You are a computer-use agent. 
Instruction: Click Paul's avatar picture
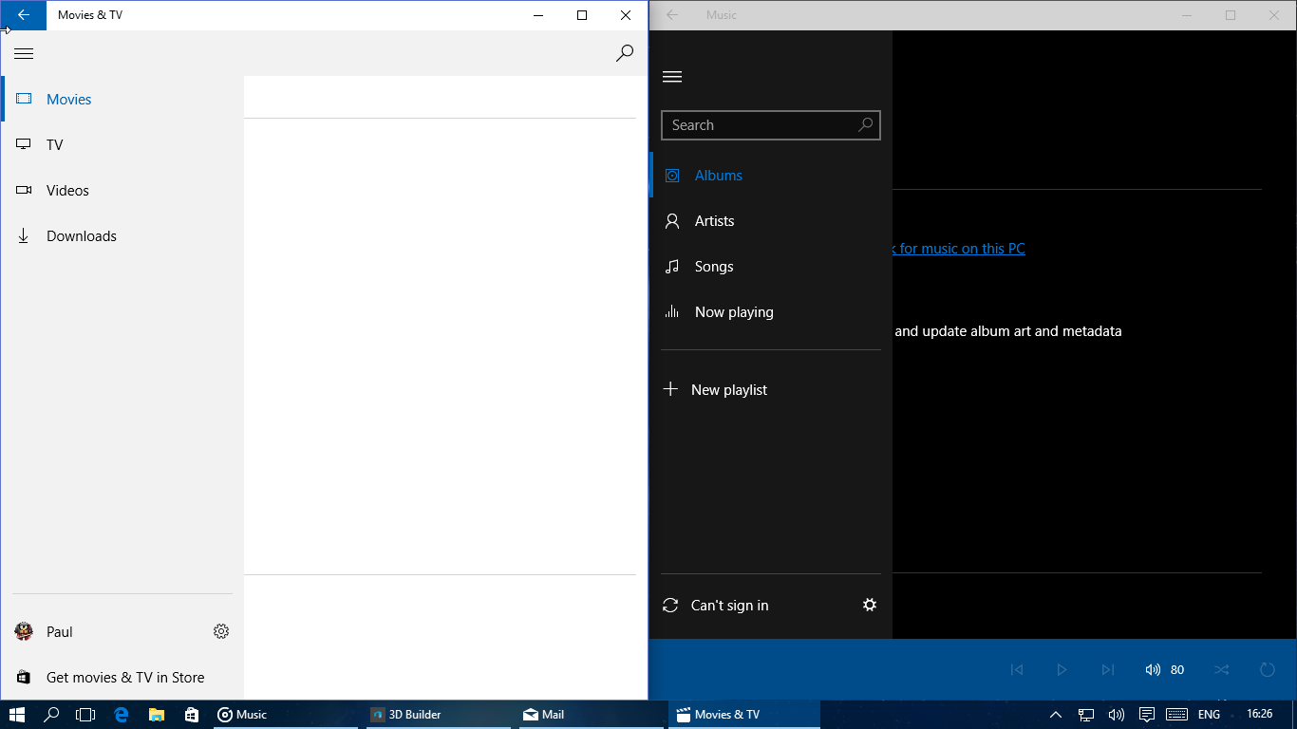click(25, 631)
